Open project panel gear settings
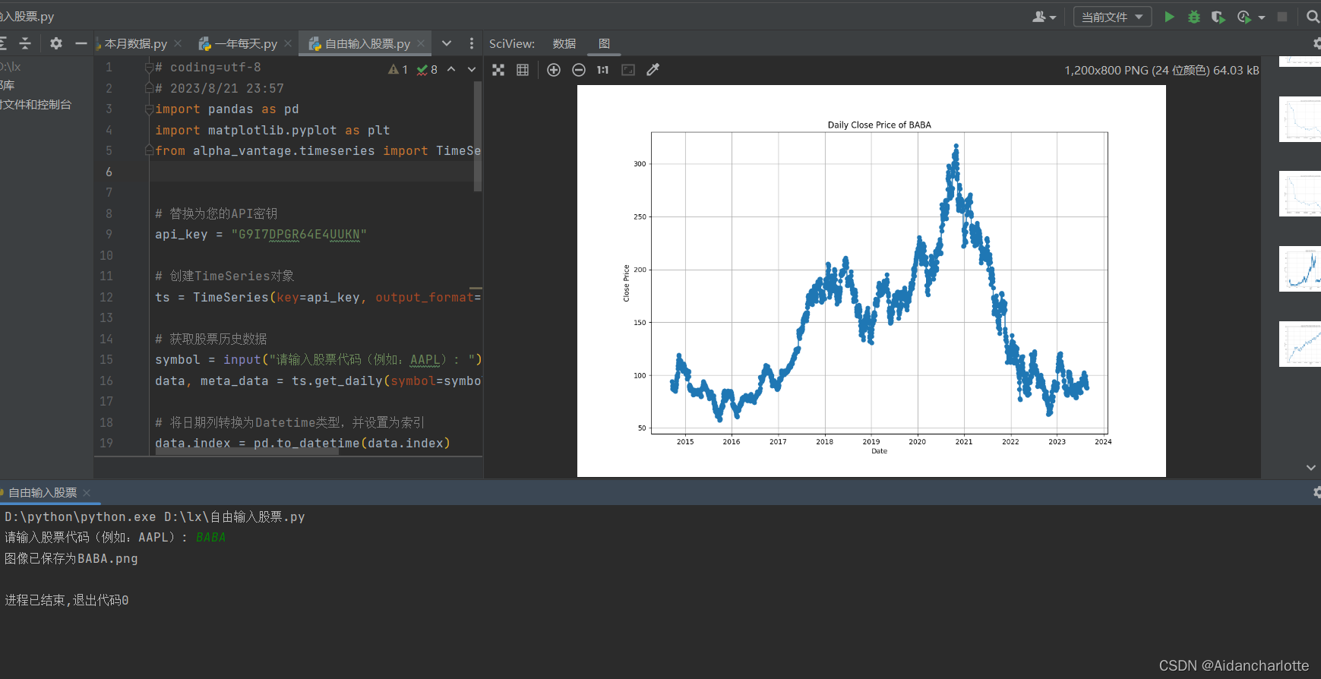The height and width of the screenshot is (679, 1321). [56, 43]
